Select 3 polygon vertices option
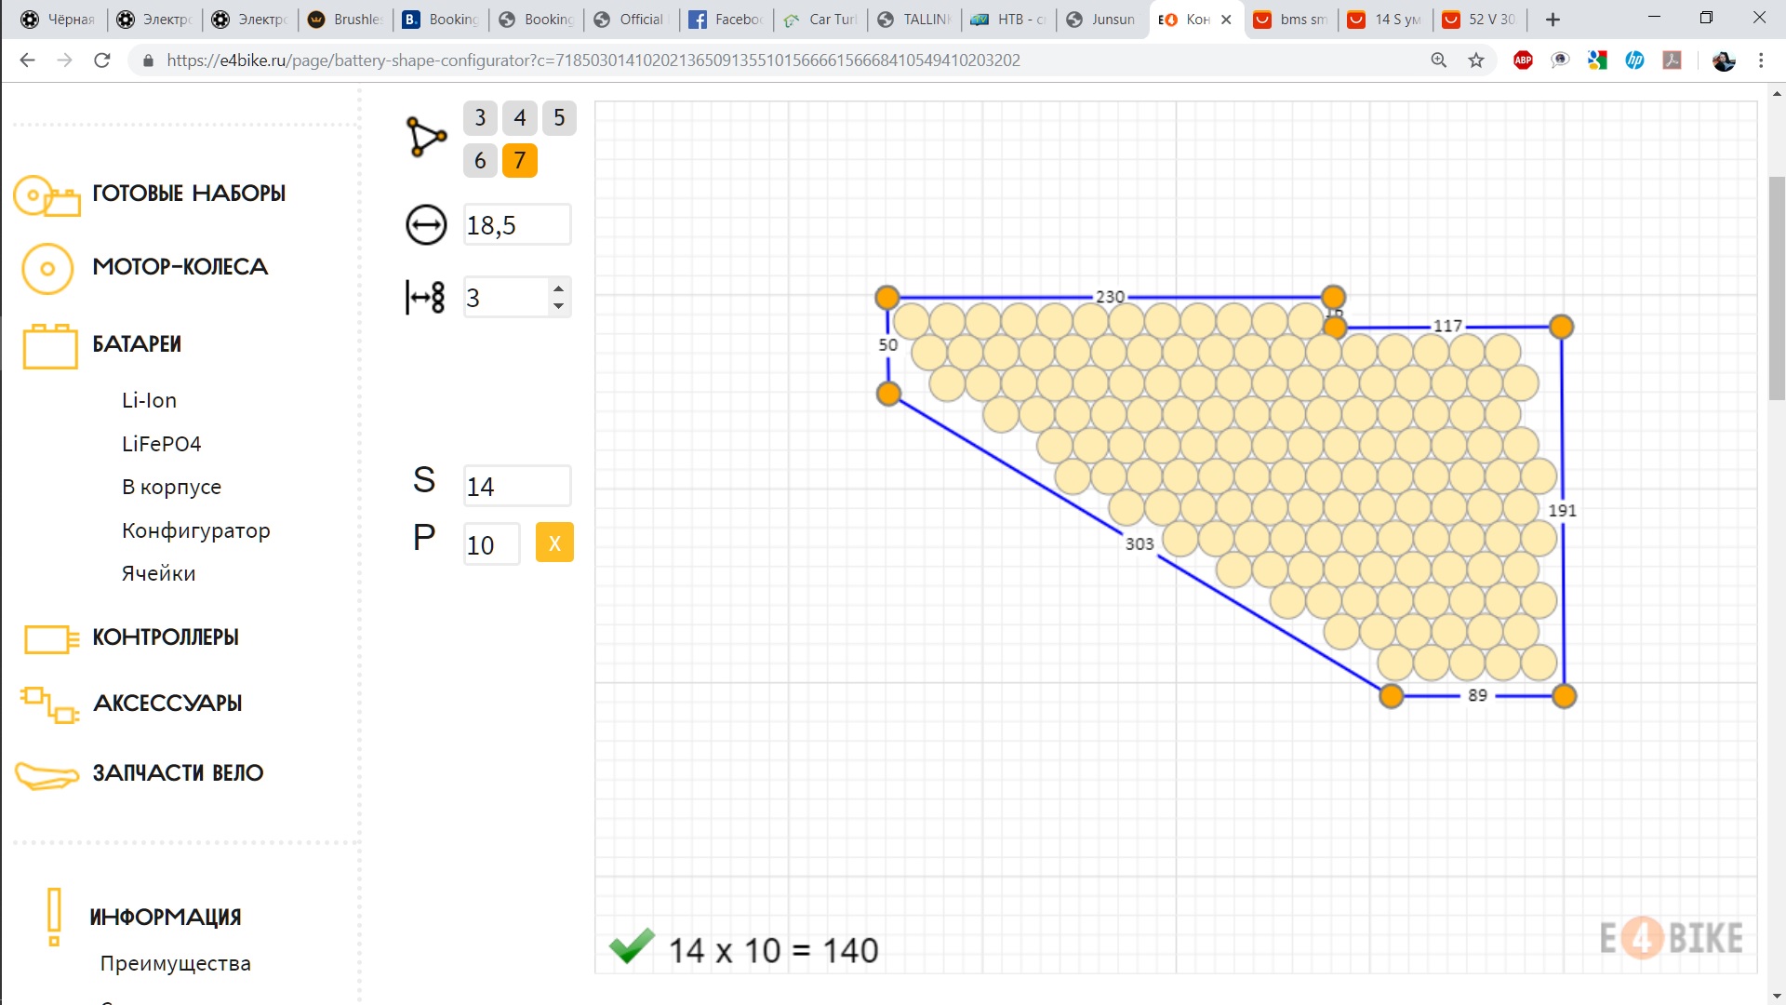The width and height of the screenshot is (1786, 1005). (480, 118)
